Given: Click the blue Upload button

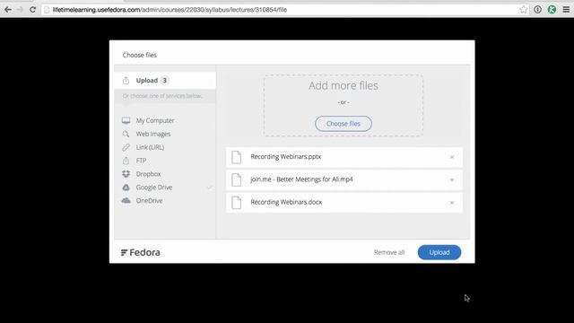Looking at the screenshot, I should coord(439,252).
